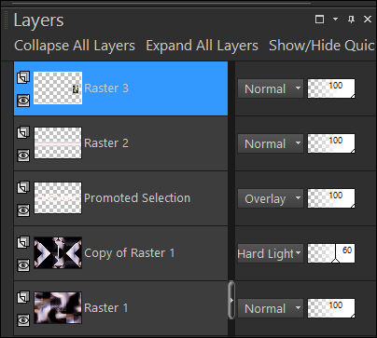
Task: Open the Overlay blend mode dropdown
Action: pyautogui.click(x=271, y=198)
